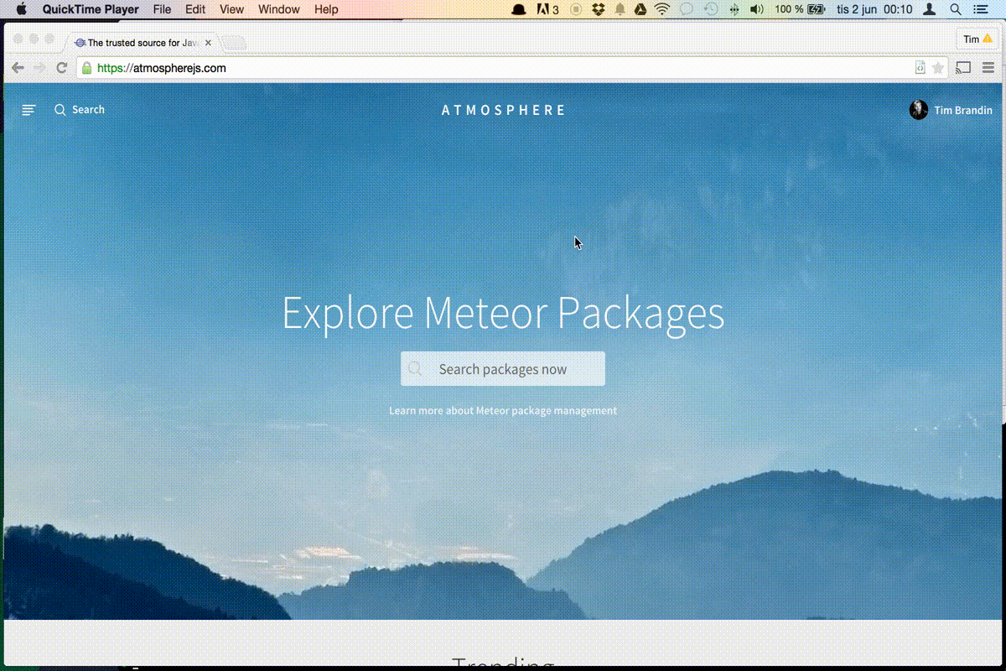Image resolution: width=1006 pixels, height=671 pixels.
Task: Click the Search magnifier in page header
Action: point(60,110)
